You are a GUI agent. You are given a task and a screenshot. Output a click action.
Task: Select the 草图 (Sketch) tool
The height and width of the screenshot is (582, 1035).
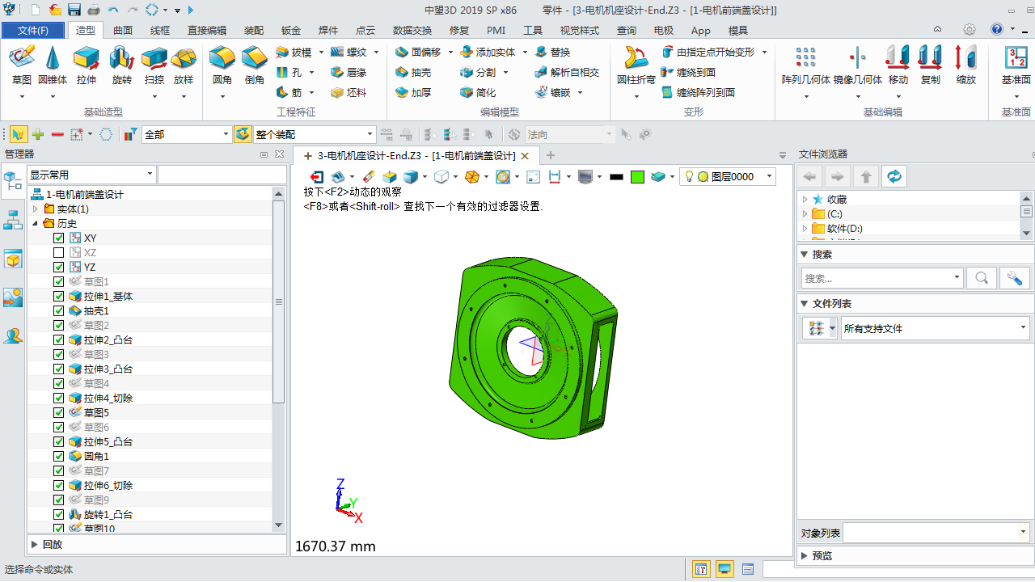(x=22, y=65)
